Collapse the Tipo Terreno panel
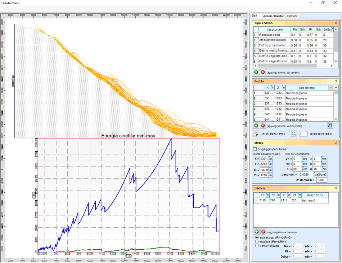Screen dimensions: 342x263 click(x=336, y=23)
